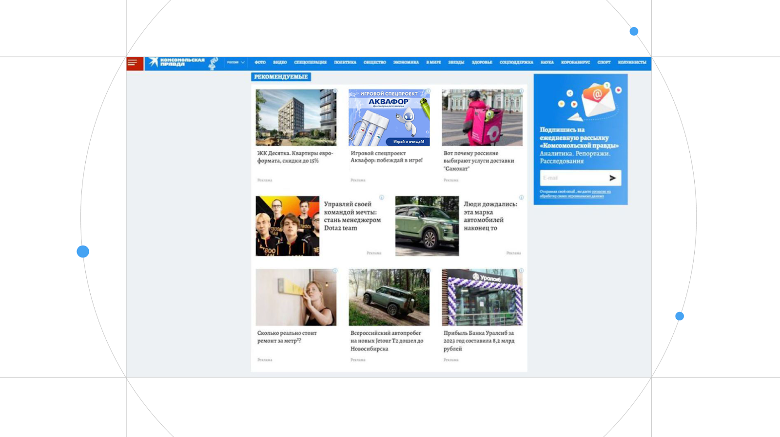Open the Dota2 team manager headline
Image resolution: width=780 pixels, height=437 pixels.
pyautogui.click(x=352, y=216)
